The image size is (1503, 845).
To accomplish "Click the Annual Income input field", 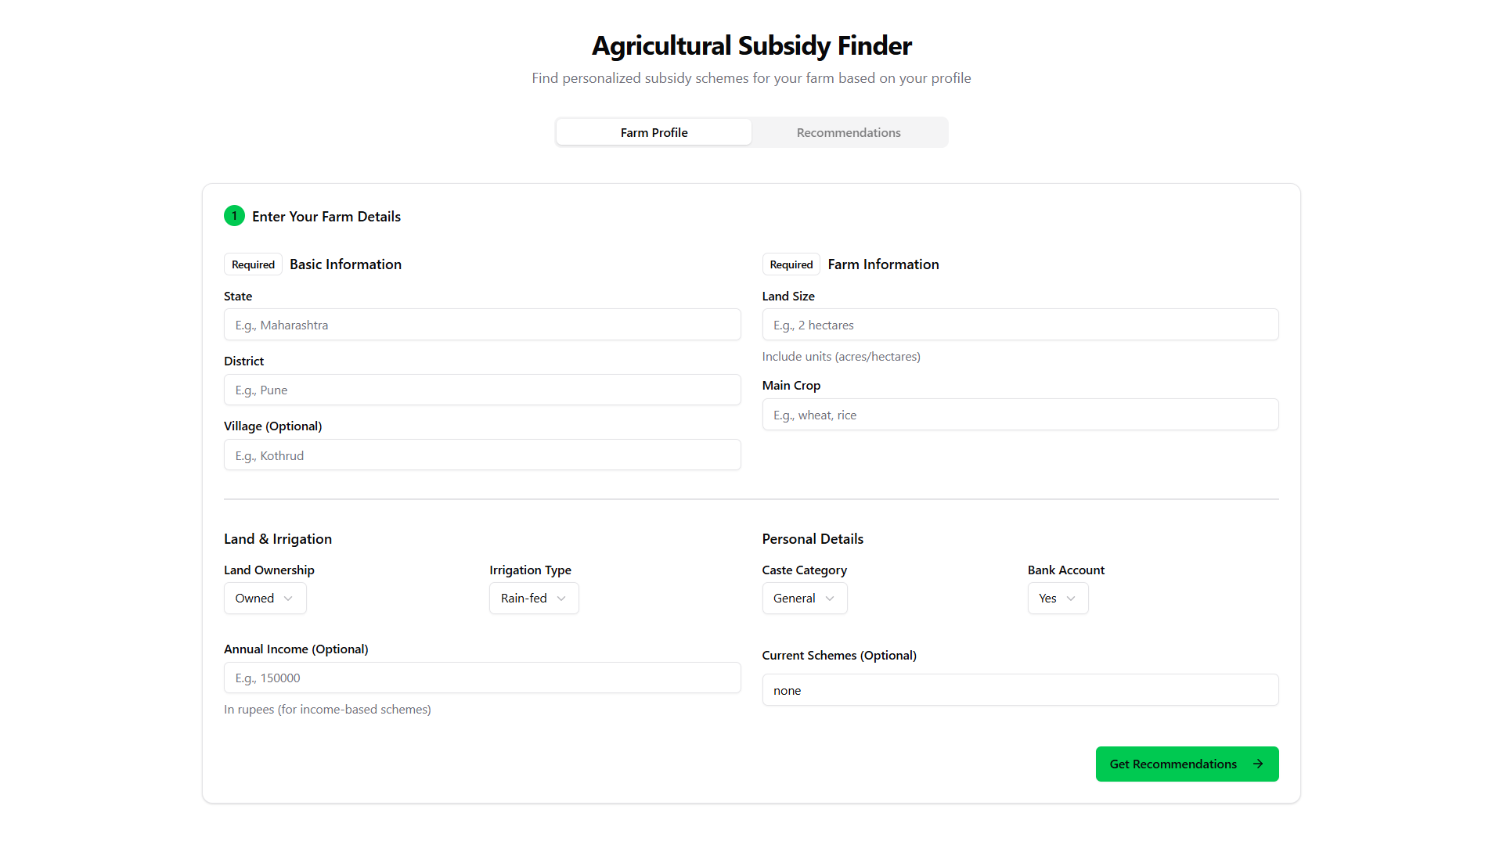I will [x=482, y=678].
